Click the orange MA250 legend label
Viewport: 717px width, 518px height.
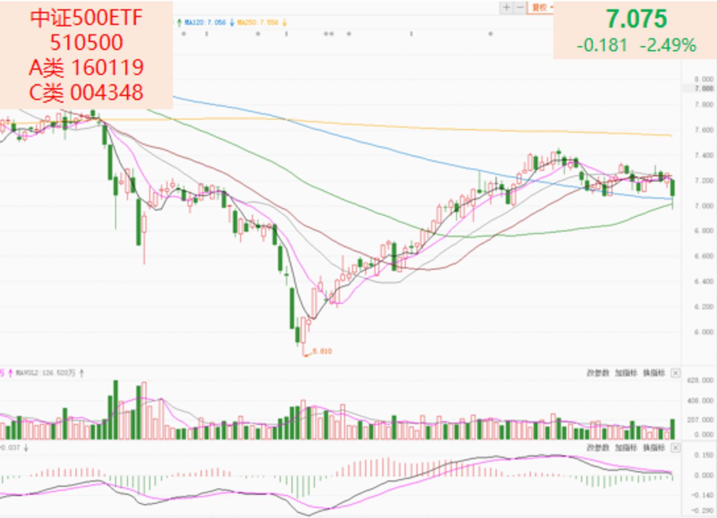click(x=258, y=22)
